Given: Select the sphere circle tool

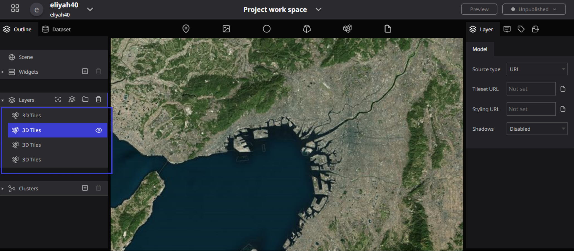Looking at the screenshot, I should coord(267,29).
